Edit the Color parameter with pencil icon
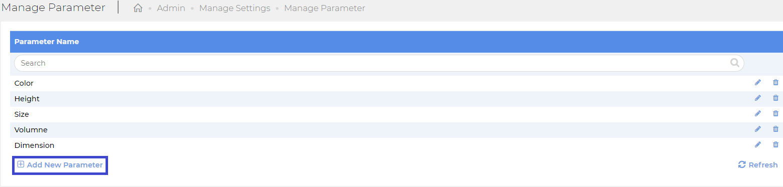The image size is (783, 187). coord(758,83)
